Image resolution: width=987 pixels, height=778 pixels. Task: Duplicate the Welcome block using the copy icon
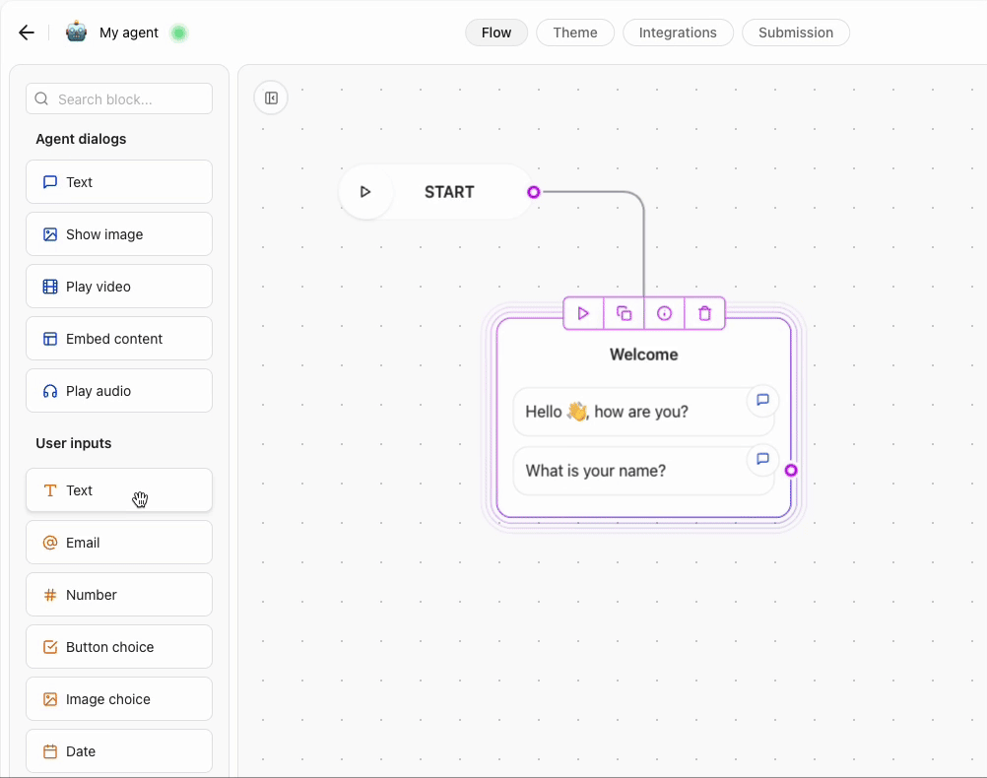pyautogui.click(x=623, y=313)
